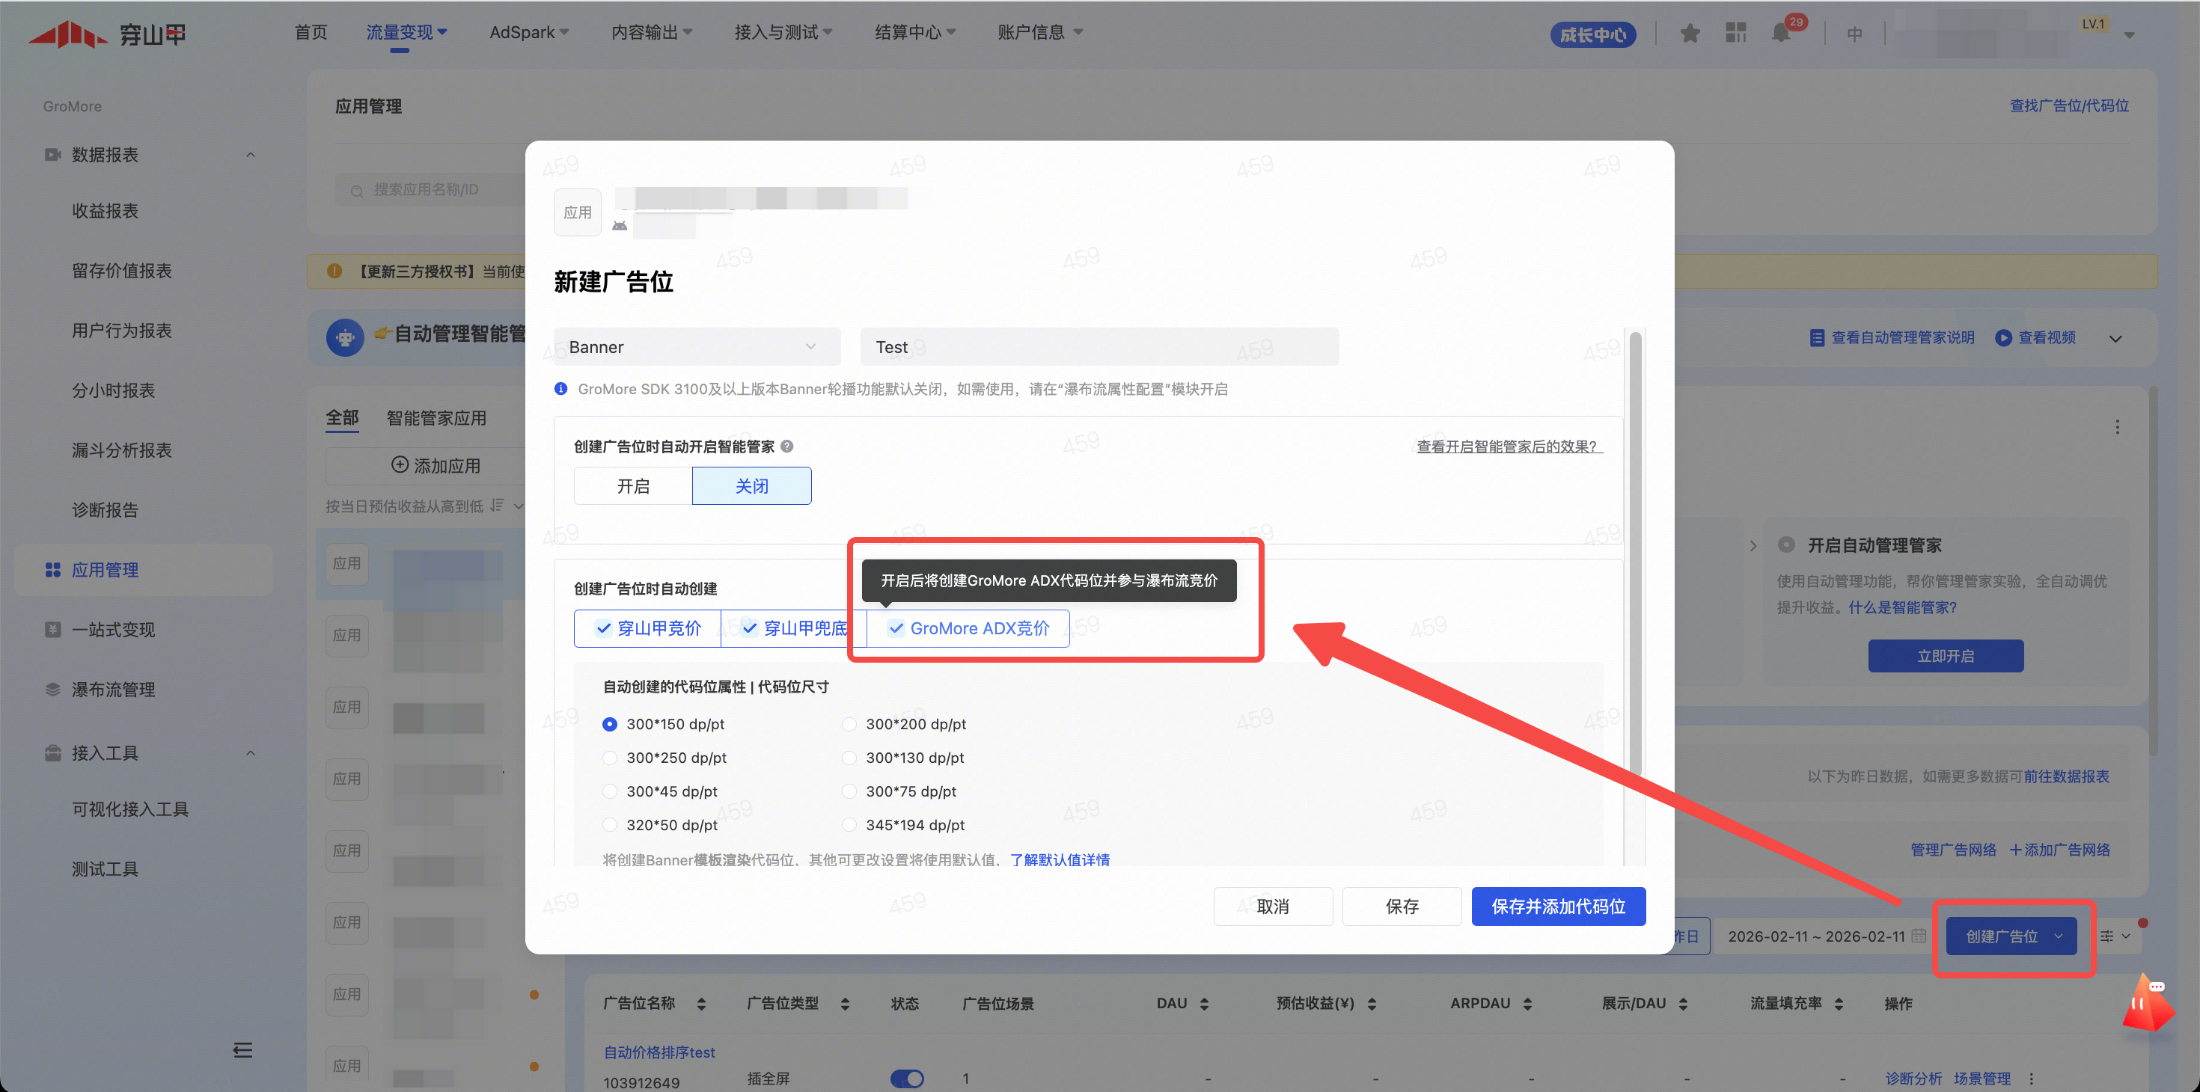The width and height of the screenshot is (2200, 1092).
Task: Uncheck the 穿山甲竞价 option
Action: coord(647,628)
